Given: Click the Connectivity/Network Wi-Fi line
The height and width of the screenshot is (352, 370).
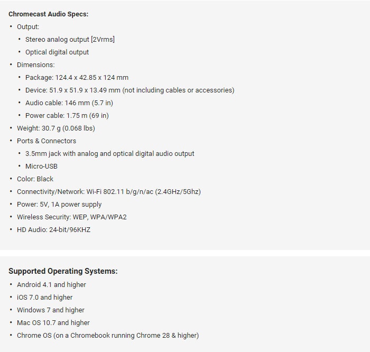Looking at the screenshot, I should point(108,192).
